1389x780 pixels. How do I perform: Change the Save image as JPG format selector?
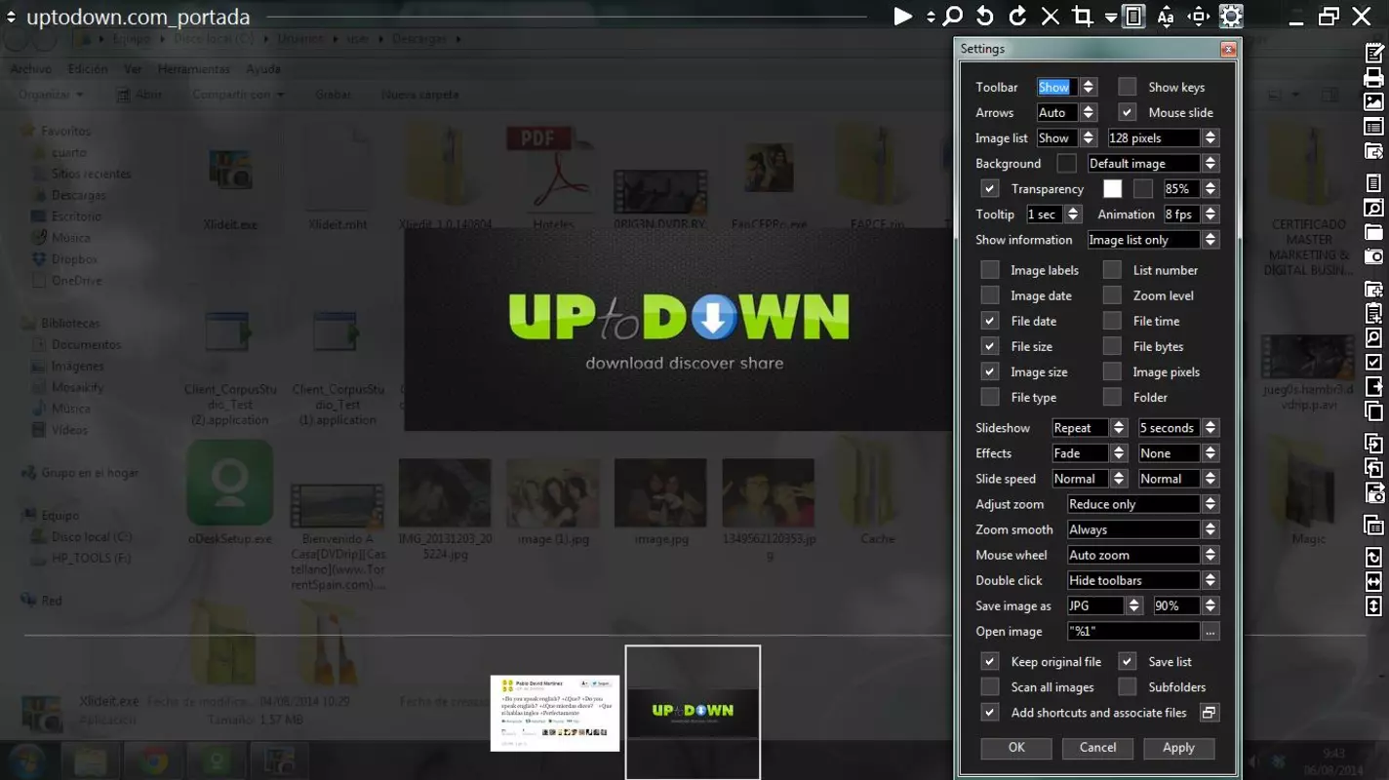(1133, 605)
